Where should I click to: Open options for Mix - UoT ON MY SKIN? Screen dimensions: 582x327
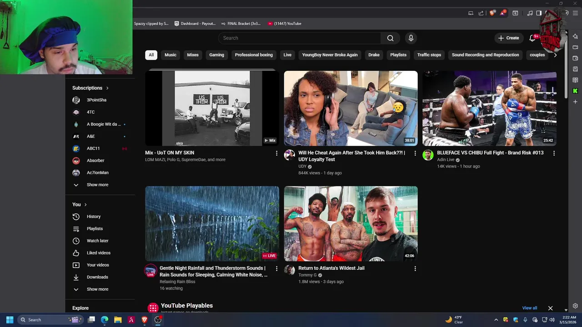[x=276, y=154]
